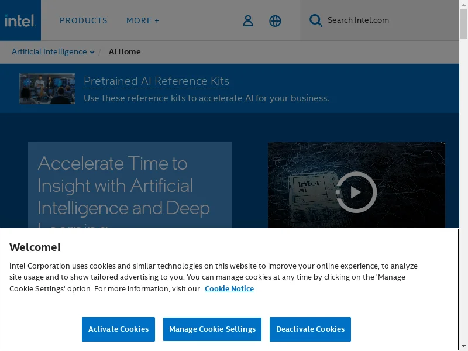Screen dimensions: 468x351
Task: Open the globe language selector icon
Action: click(x=275, y=21)
